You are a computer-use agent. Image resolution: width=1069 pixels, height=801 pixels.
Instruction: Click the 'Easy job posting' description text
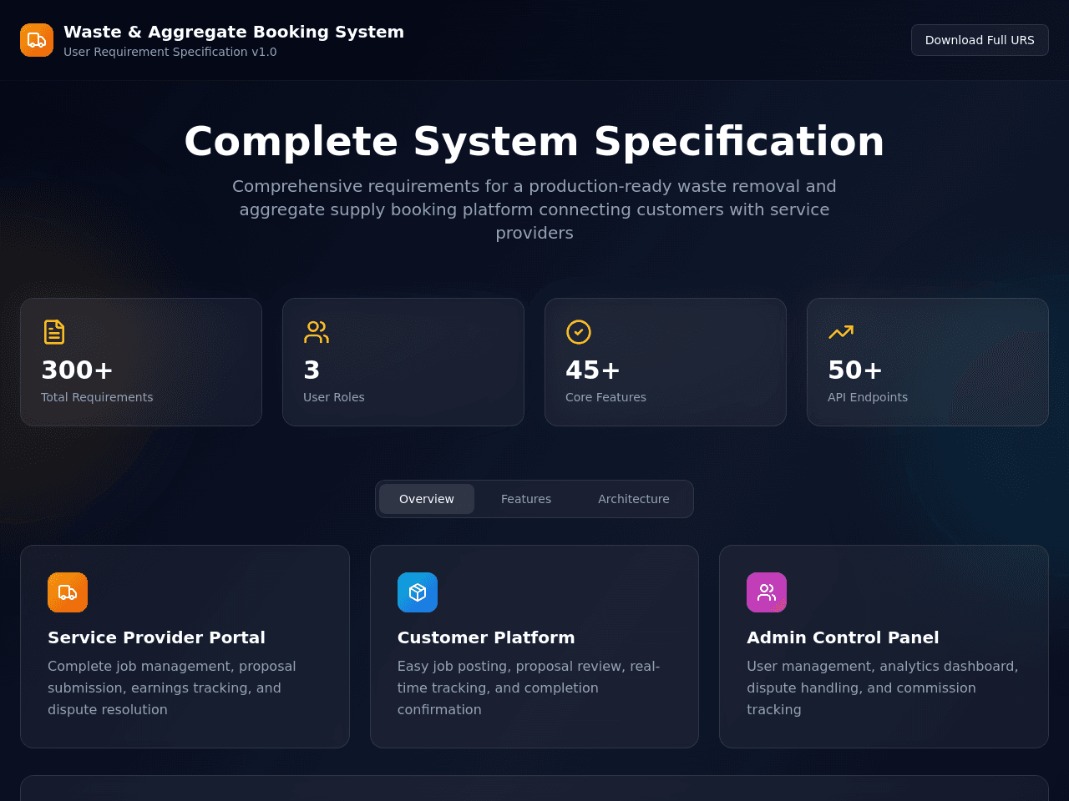[x=529, y=688]
